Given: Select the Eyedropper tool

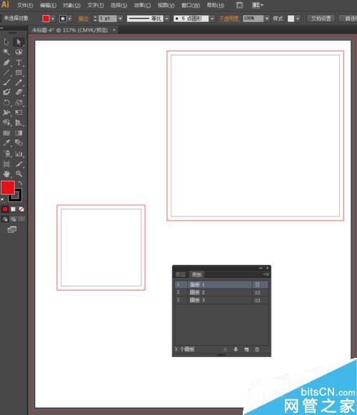Looking at the screenshot, I should click(6, 143).
